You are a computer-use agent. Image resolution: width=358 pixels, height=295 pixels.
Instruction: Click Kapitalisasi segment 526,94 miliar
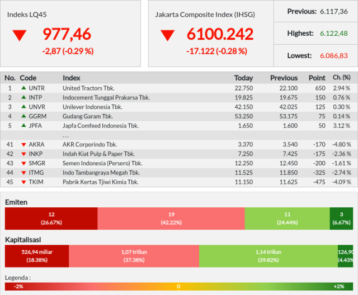pyautogui.click(x=37, y=256)
